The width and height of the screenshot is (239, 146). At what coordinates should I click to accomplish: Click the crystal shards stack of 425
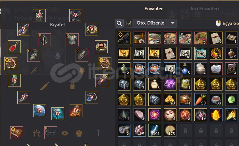139,130
